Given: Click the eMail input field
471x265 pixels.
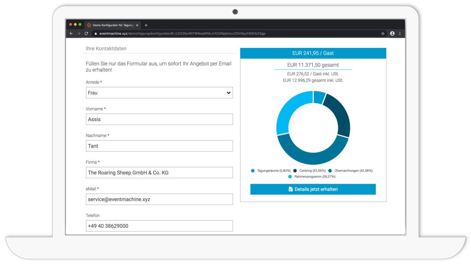Looking at the screenshot, I should [x=159, y=199].
